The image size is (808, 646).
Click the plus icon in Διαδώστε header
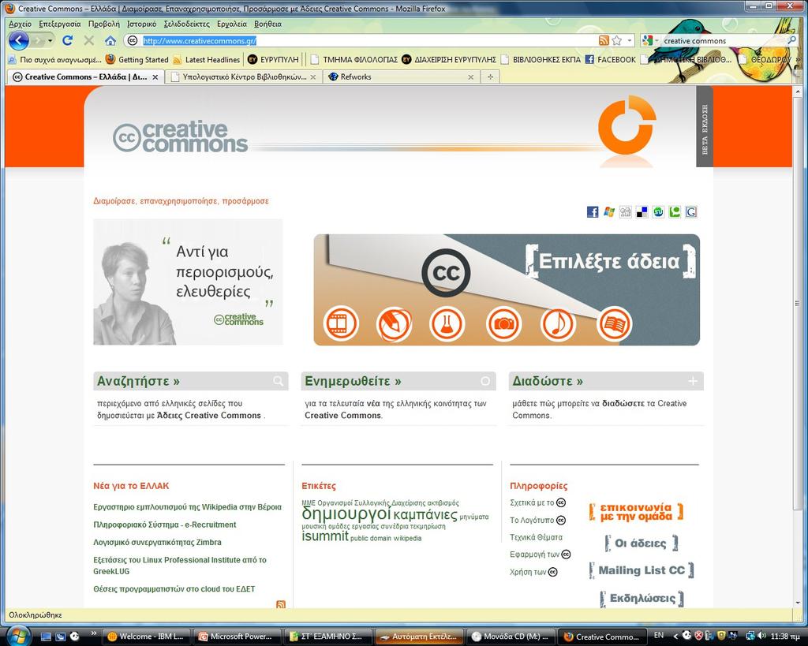[693, 381]
